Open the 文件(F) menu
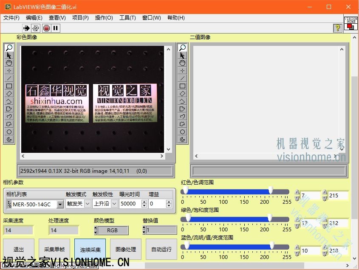This screenshot has width=359, height=270. [x=11, y=18]
